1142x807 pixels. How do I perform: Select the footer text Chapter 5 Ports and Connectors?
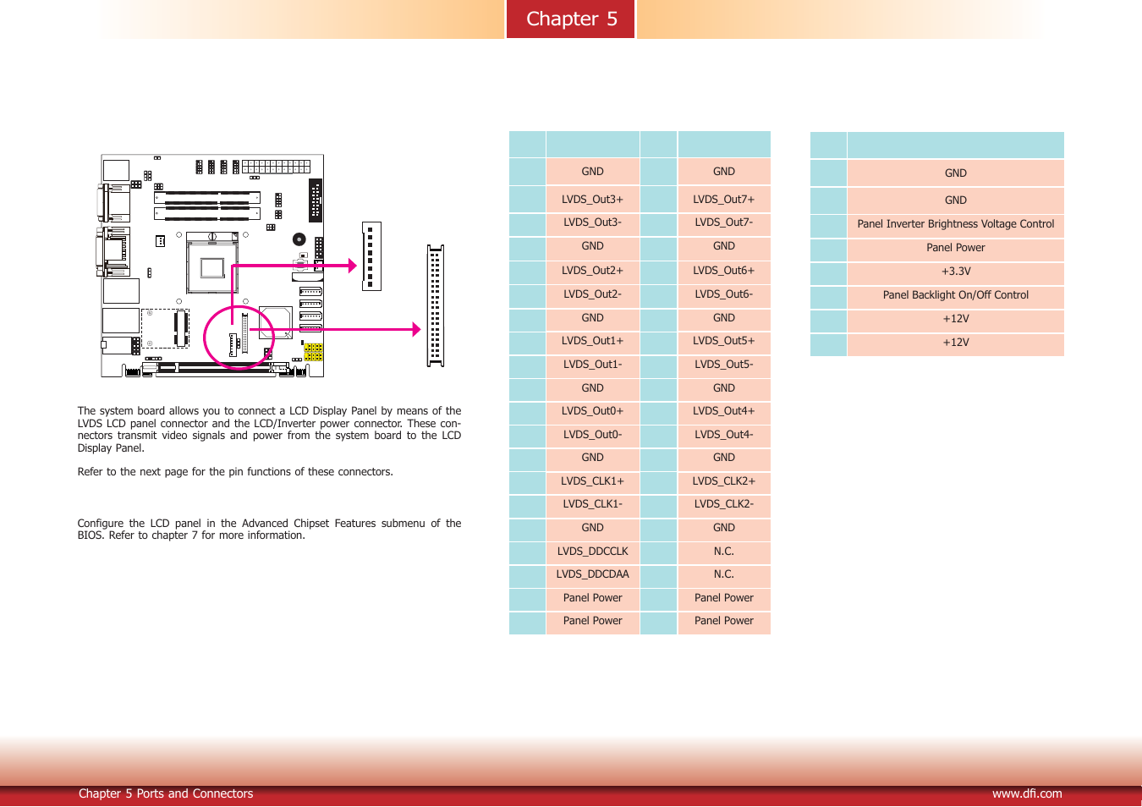(166, 793)
